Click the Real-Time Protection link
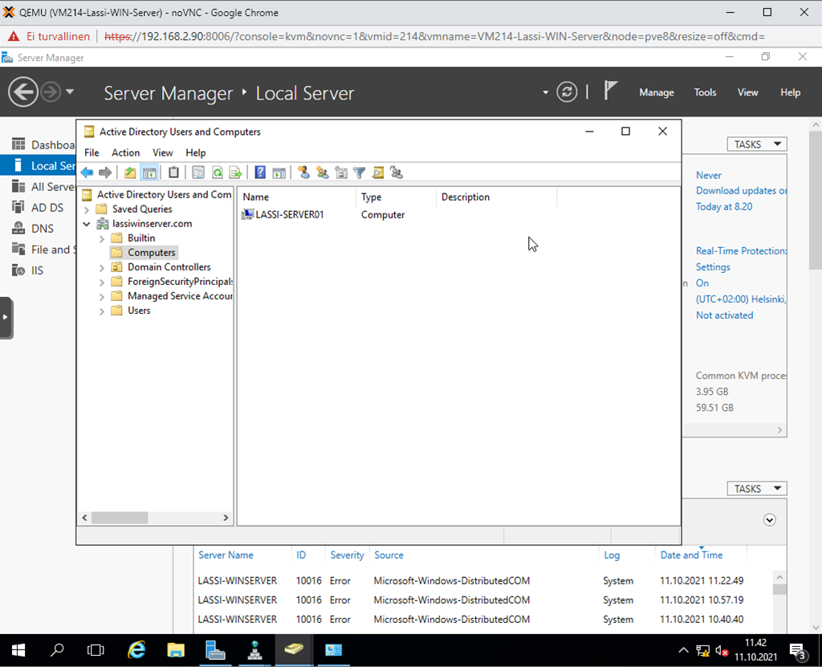Image resolution: width=822 pixels, height=667 pixels. (x=741, y=251)
